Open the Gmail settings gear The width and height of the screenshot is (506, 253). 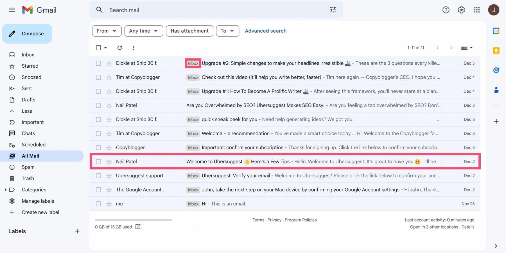click(461, 10)
